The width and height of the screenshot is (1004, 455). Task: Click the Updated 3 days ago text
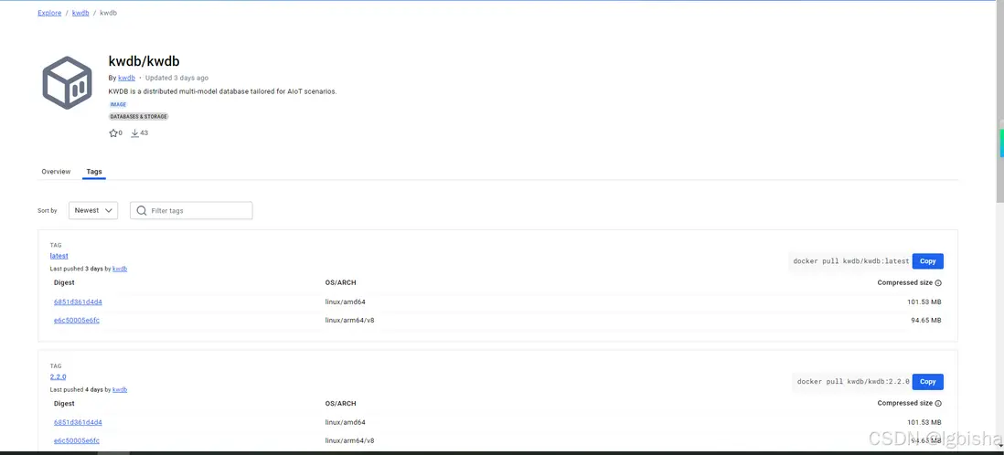click(x=176, y=78)
